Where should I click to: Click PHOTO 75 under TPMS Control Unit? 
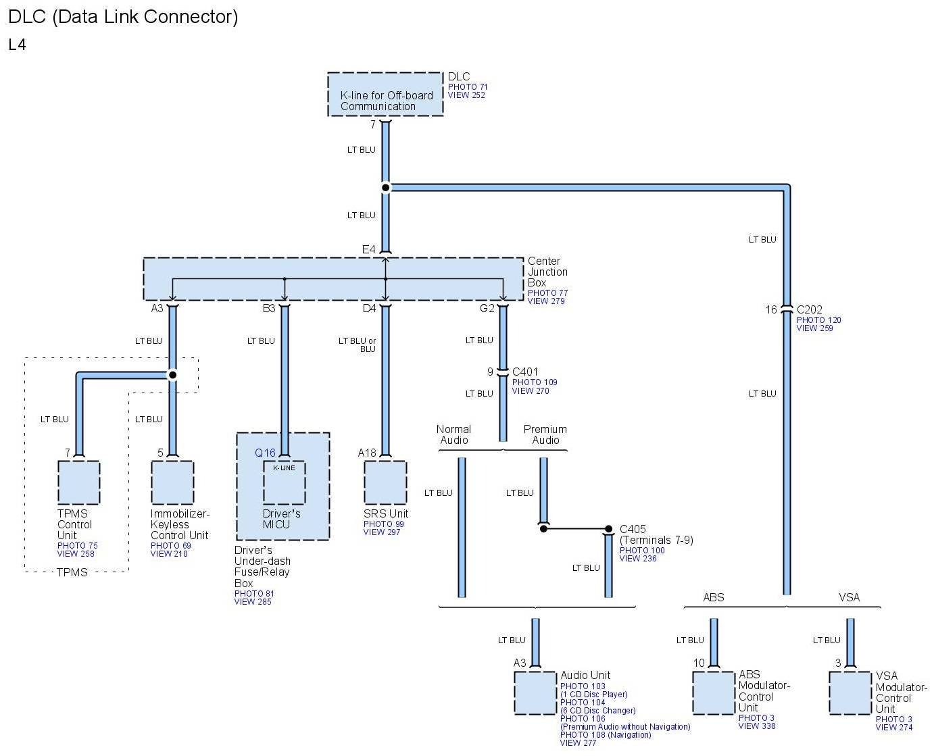77,546
